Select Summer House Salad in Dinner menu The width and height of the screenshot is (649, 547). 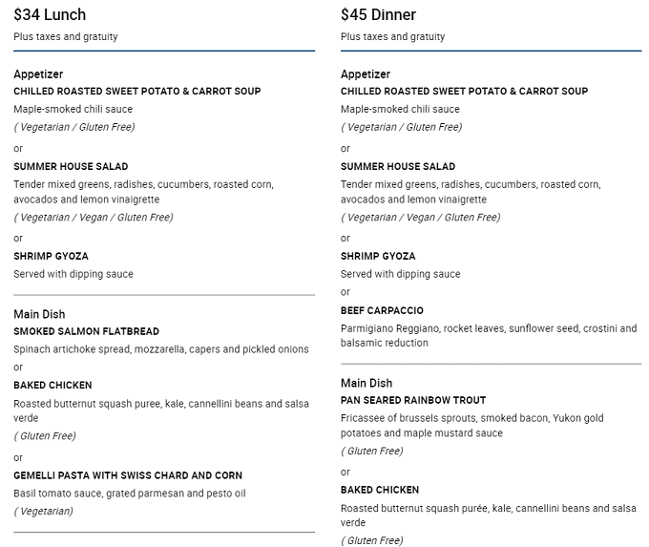point(398,166)
